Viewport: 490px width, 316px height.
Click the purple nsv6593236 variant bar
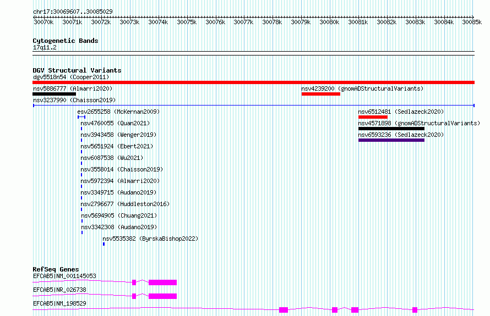click(x=391, y=140)
